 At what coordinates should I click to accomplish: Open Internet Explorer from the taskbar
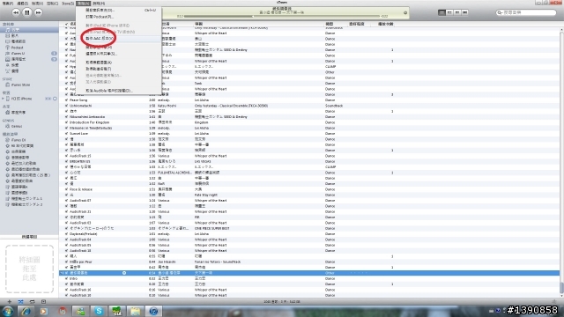coord(26,311)
